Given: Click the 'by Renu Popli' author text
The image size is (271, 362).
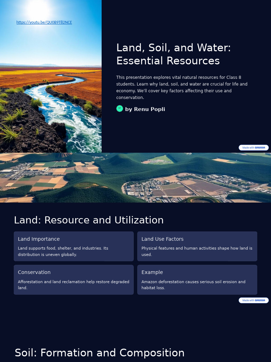Looking at the screenshot, I should (145, 109).
